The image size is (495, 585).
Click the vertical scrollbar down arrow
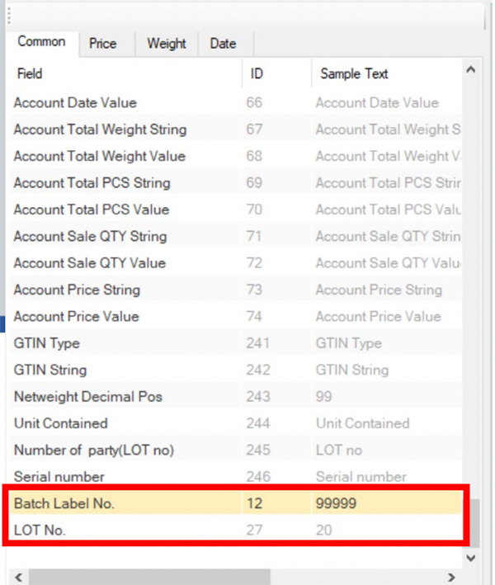(471, 558)
